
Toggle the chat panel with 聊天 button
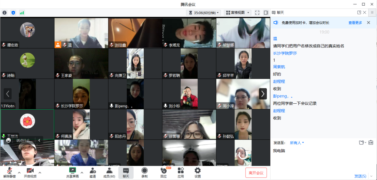tap(126, 171)
